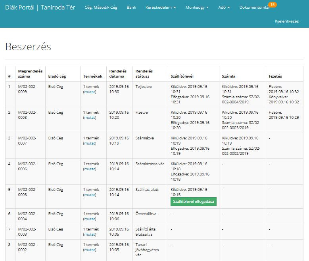Show products for order M/02-002-0008

click(x=90, y=117)
